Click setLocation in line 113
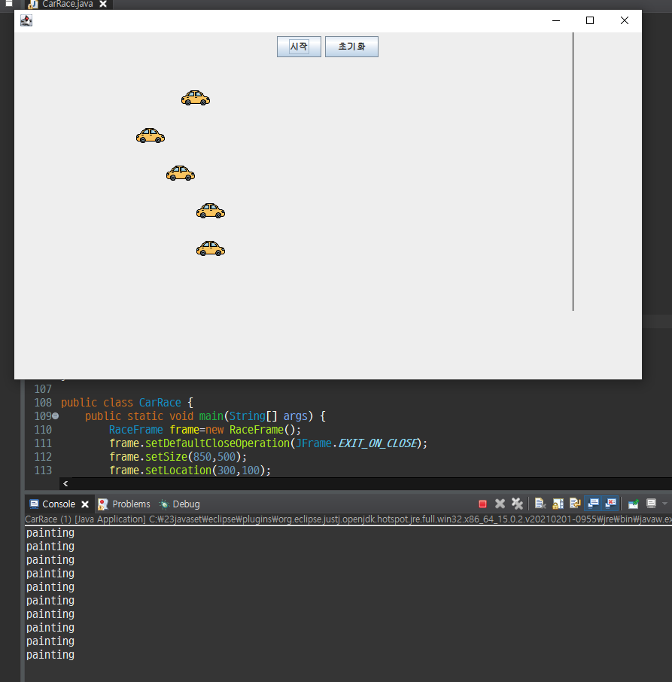 pos(178,470)
